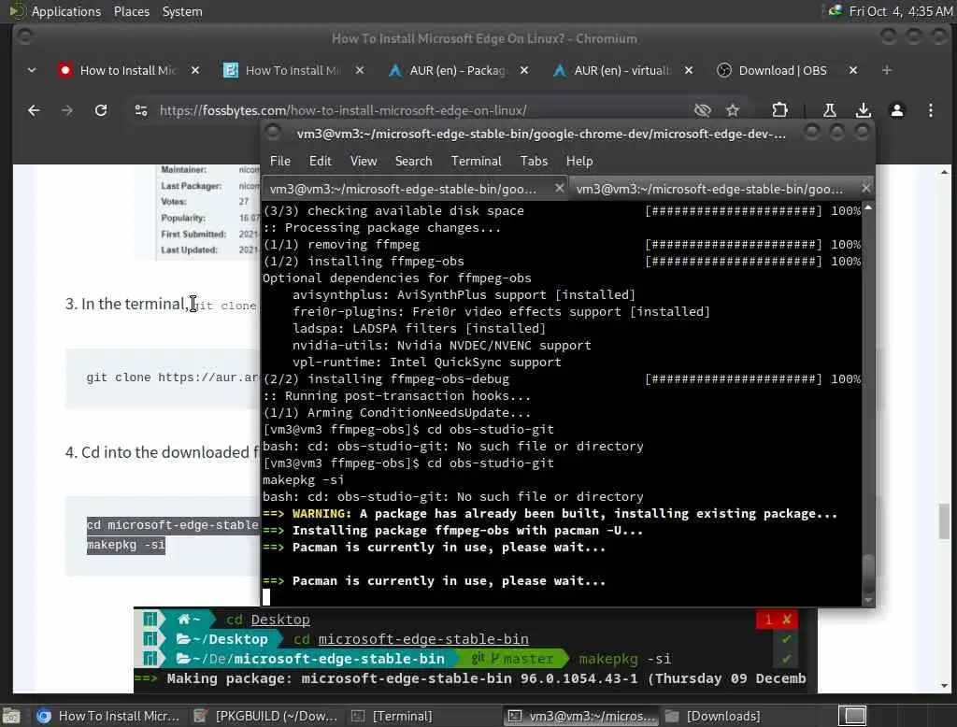The height and width of the screenshot is (727, 957).
Task: Click the fossbytes URL address field
Action: (343, 110)
